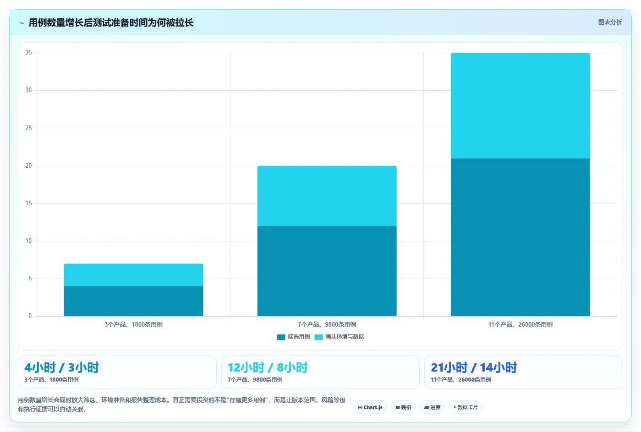Click x-axis label 3个产品、1800条用例
Image resolution: width=641 pixels, height=432 pixels.
tap(133, 324)
